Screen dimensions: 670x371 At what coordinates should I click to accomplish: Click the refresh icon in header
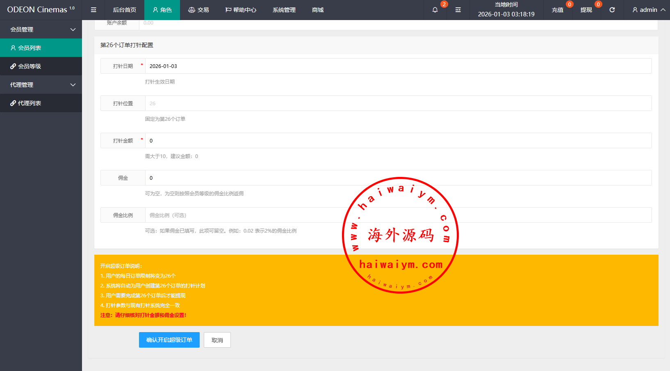(612, 10)
